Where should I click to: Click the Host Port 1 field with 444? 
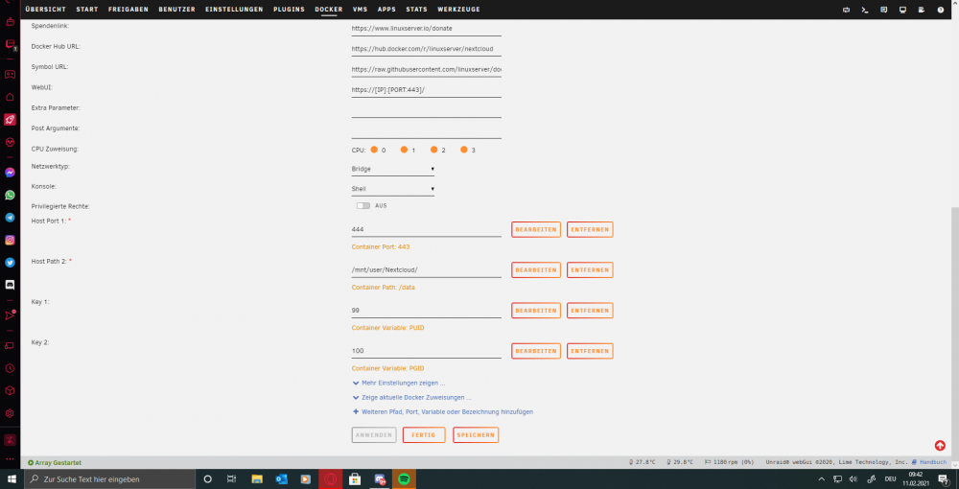(427, 230)
